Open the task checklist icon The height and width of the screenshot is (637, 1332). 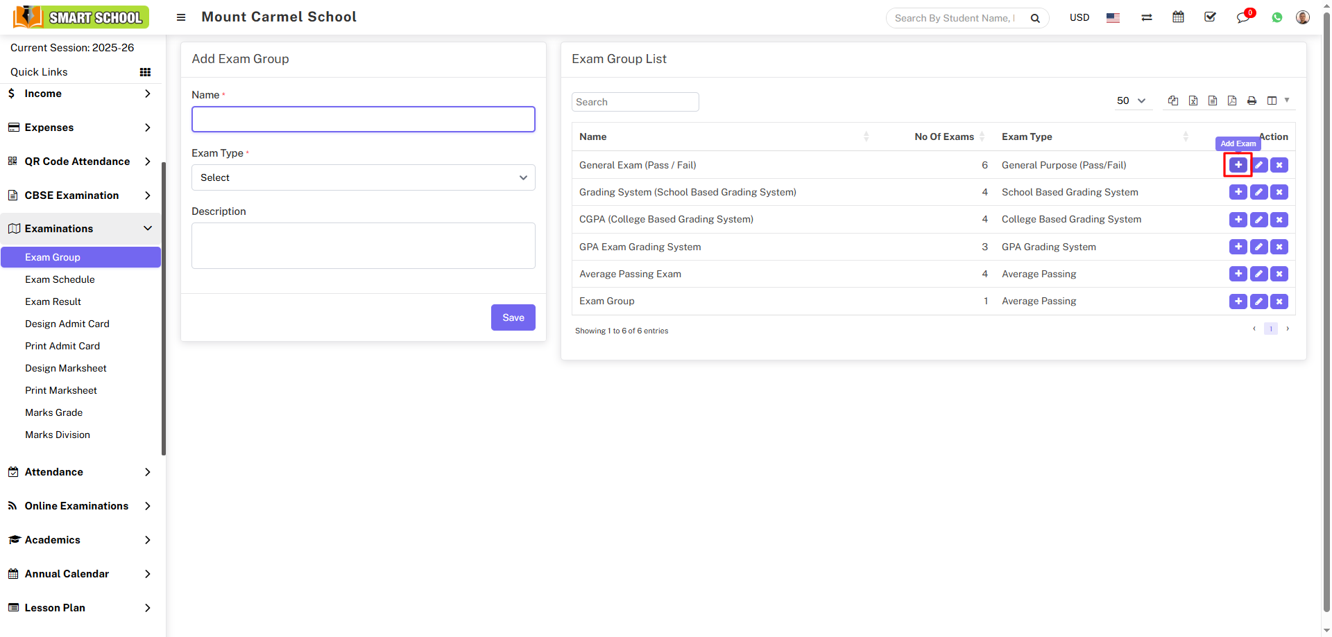(x=1210, y=17)
